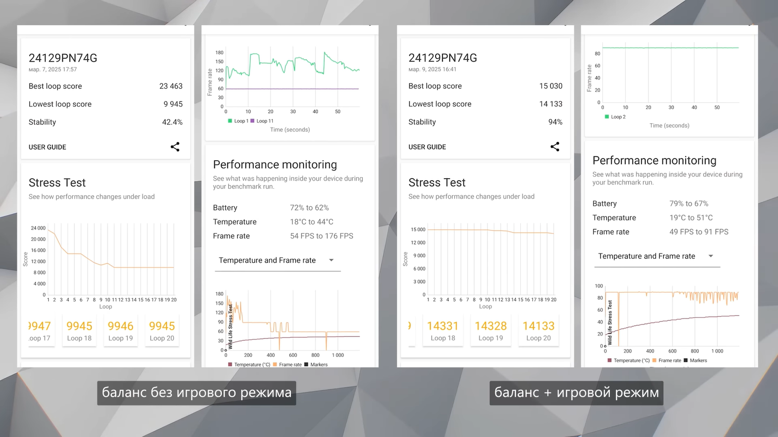Select the Loop 20 card scoring 9945
Image resolution: width=778 pixels, height=437 pixels.
coord(162,331)
